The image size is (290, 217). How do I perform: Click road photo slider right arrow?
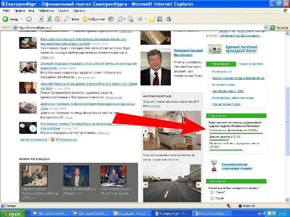[x=198, y=184]
